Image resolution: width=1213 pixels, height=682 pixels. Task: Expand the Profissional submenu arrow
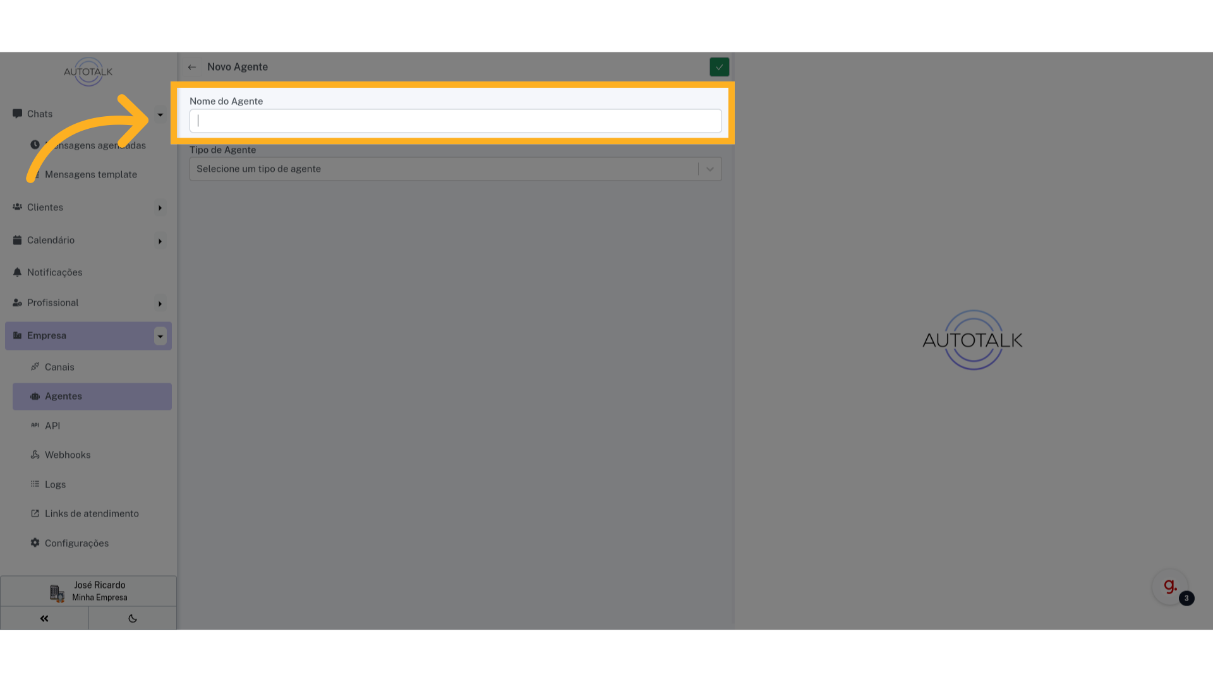tap(160, 304)
